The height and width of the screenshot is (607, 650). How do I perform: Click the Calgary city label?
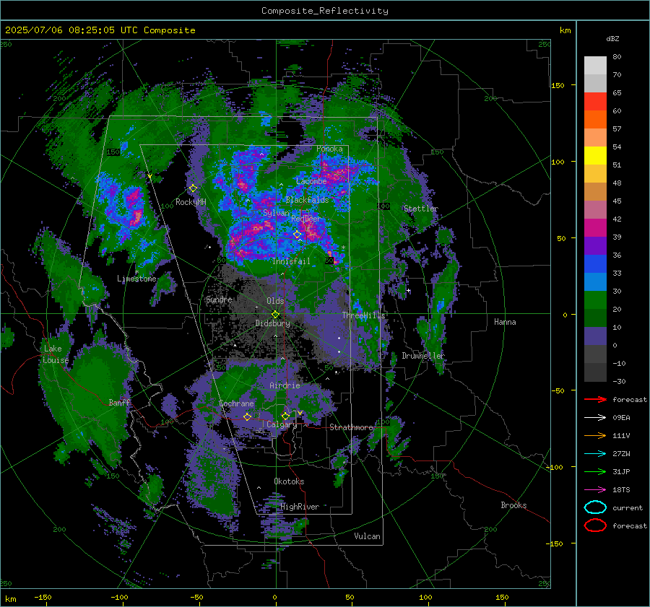click(282, 424)
